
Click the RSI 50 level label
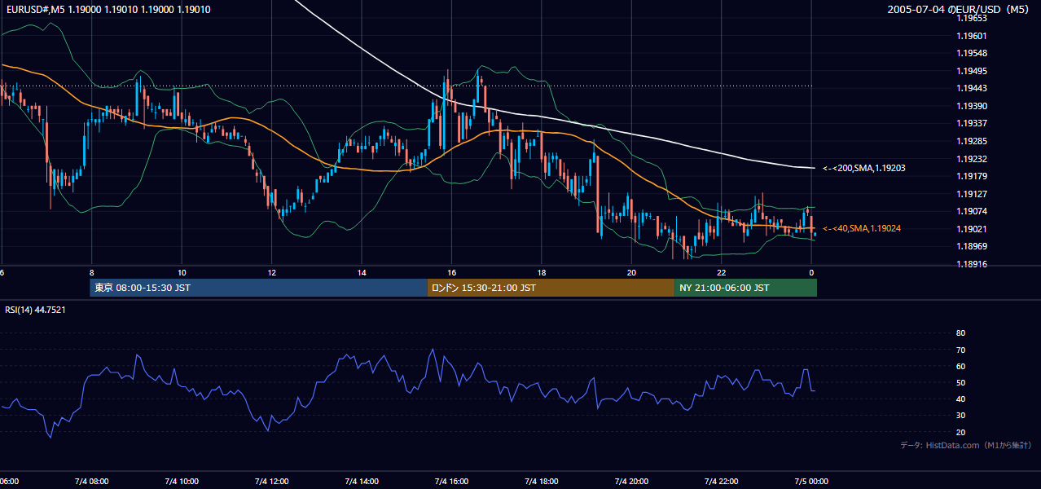(x=960, y=382)
